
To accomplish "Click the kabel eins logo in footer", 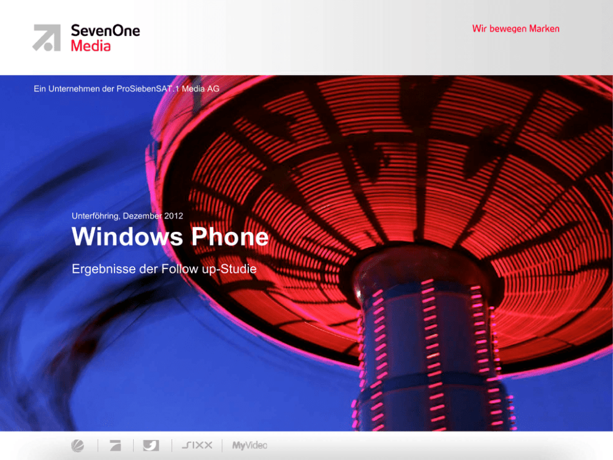I will 151,445.
